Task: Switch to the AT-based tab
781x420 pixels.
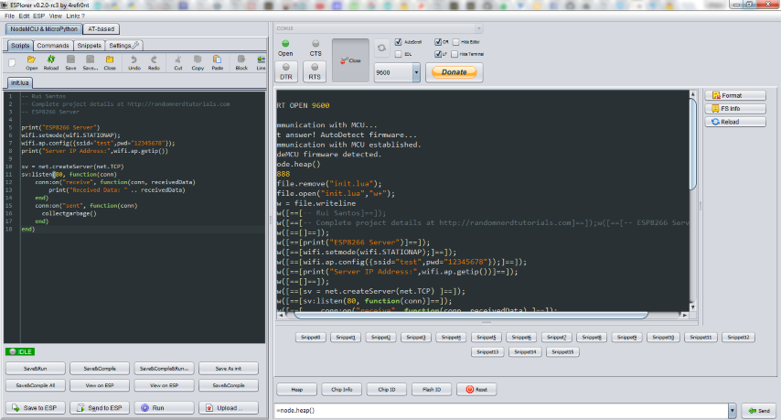Action: pyautogui.click(x=102, y=29)
